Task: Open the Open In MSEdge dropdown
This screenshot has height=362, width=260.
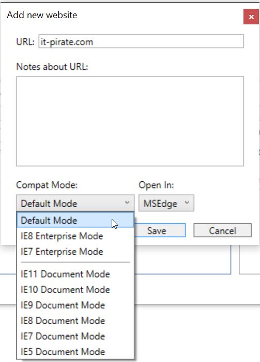Action: pos(166,203)
